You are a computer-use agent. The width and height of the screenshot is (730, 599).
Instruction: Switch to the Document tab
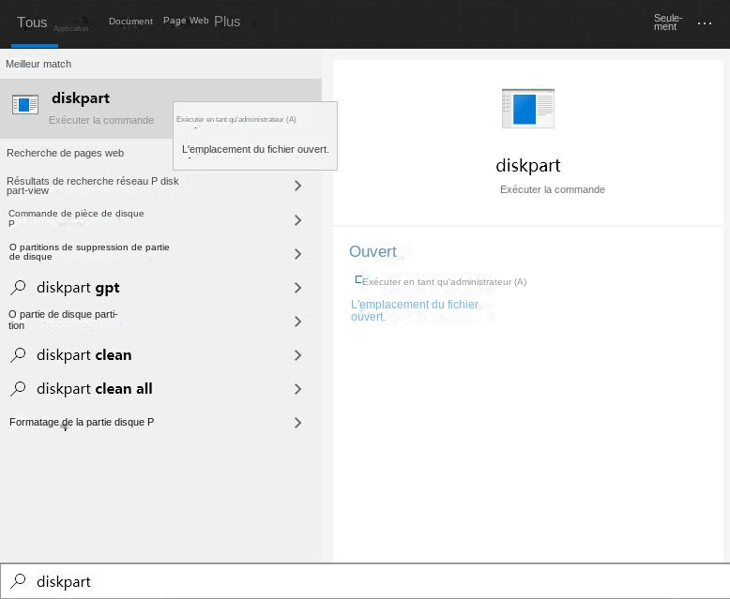pos(130,22)
